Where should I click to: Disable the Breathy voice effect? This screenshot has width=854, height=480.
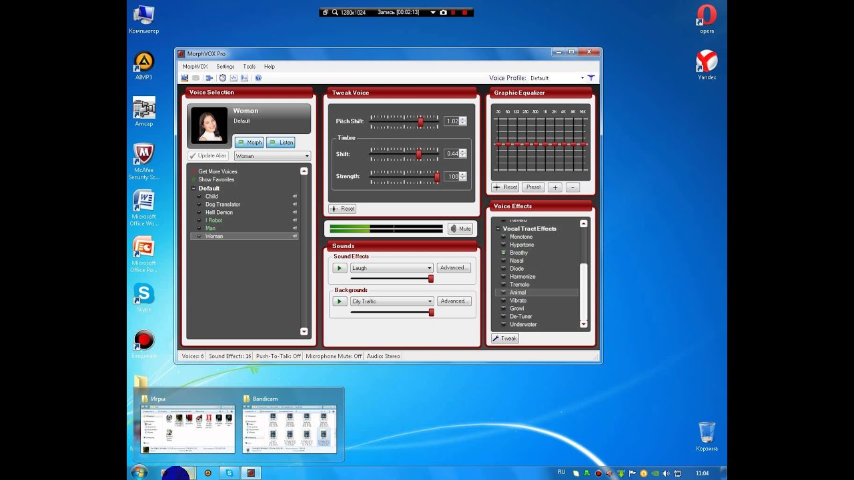coord(518,253)
